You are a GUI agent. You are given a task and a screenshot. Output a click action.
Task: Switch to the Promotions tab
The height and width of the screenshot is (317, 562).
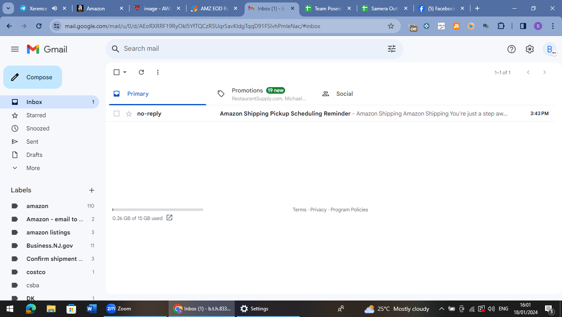pyautogui.click(x=262, y=94)
